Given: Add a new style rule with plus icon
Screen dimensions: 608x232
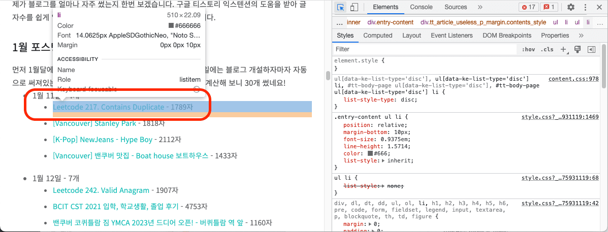Looking at the screenshot, I should pos(563,49).
